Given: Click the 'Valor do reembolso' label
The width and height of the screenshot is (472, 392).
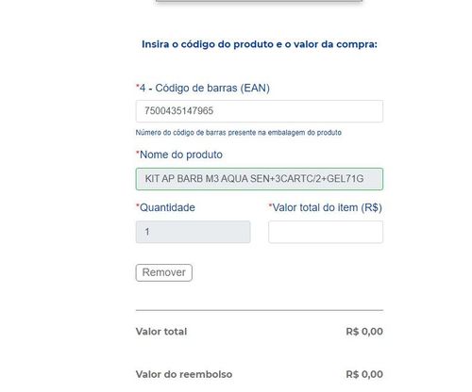Looking at the screenshot, I should coord(184,374).
